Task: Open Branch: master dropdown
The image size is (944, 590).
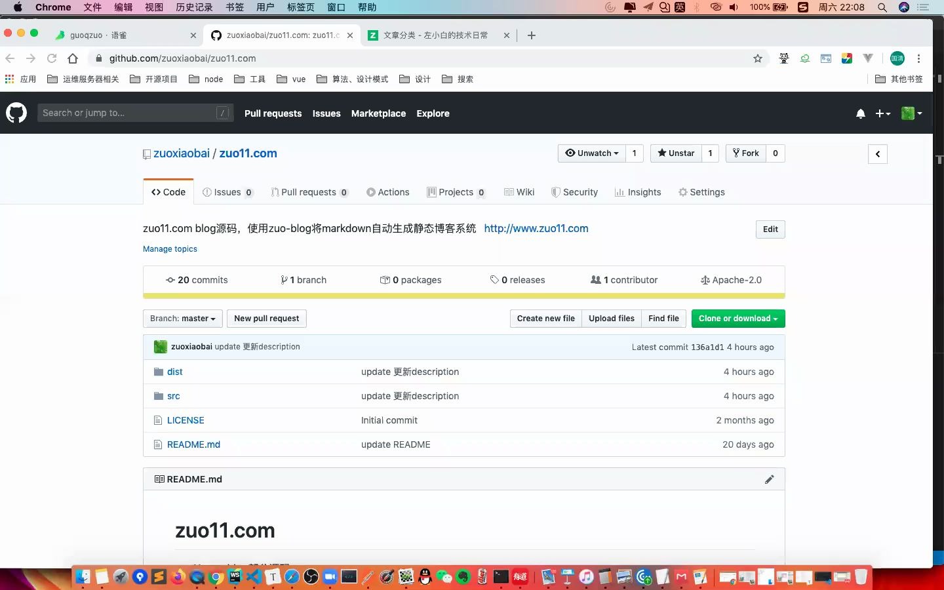Action: 183,319
